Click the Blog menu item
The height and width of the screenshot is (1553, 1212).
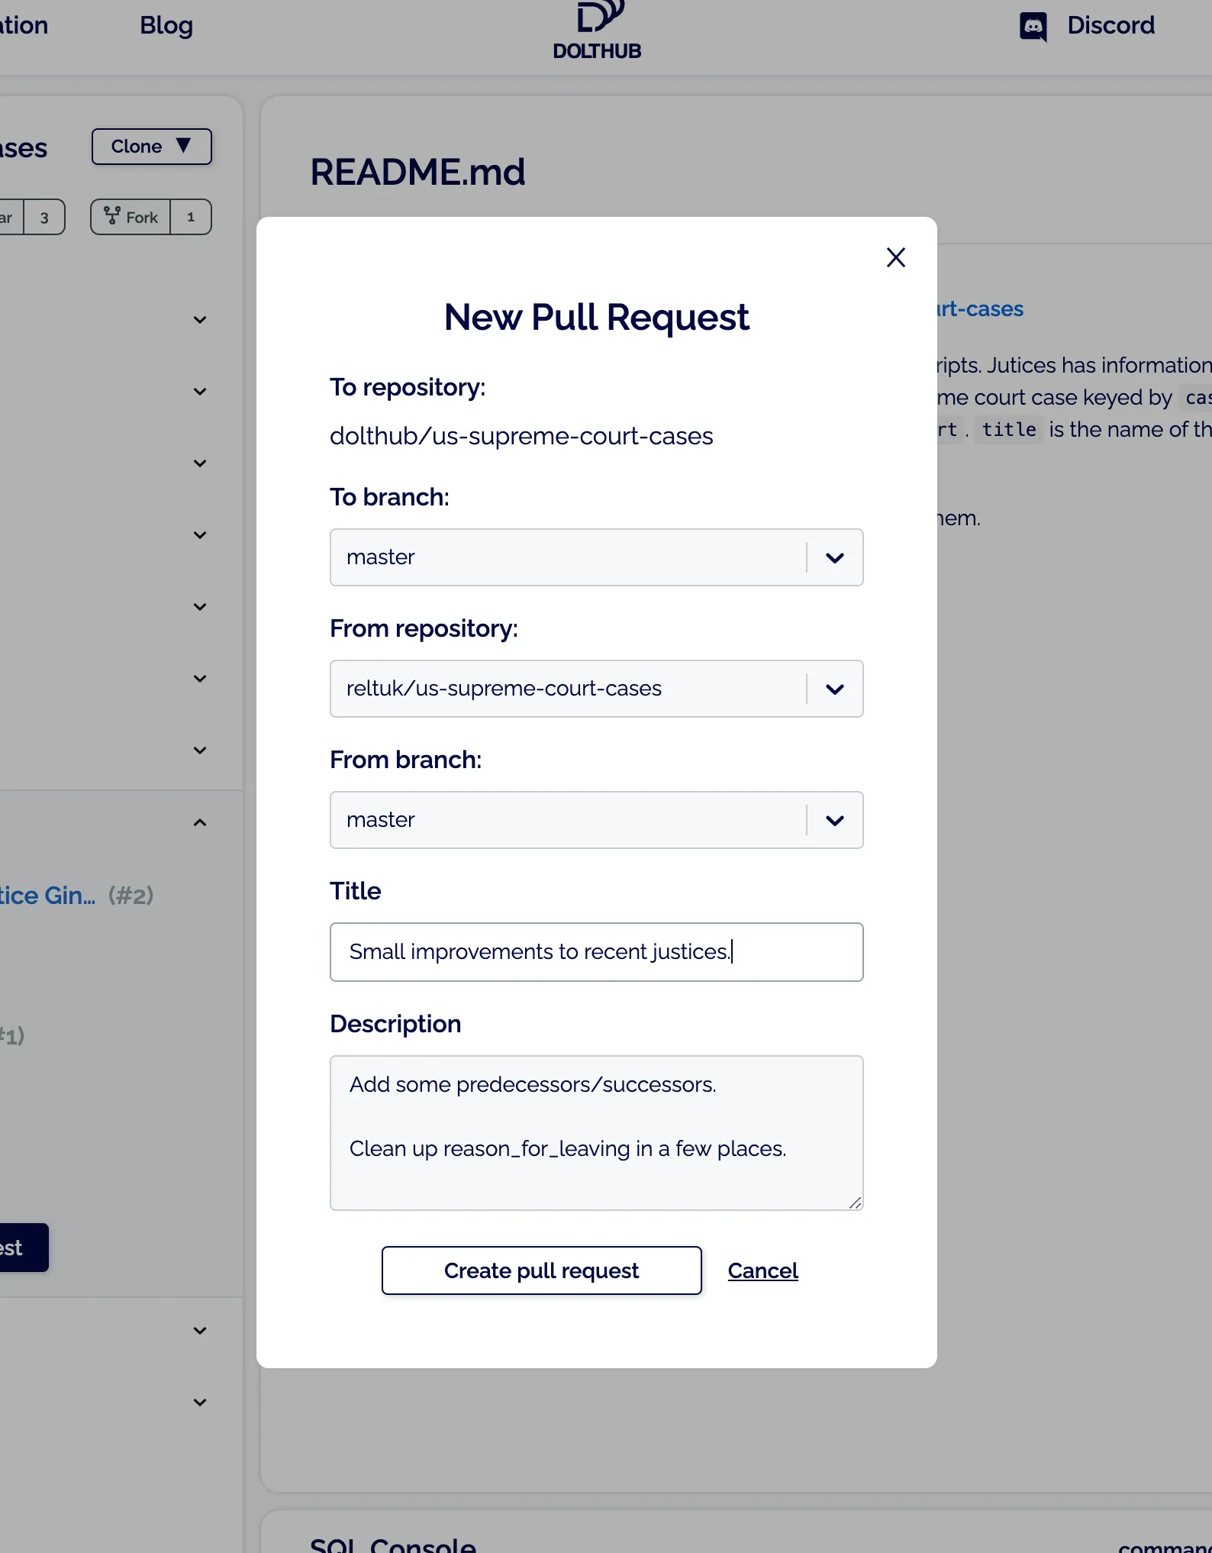166,25
